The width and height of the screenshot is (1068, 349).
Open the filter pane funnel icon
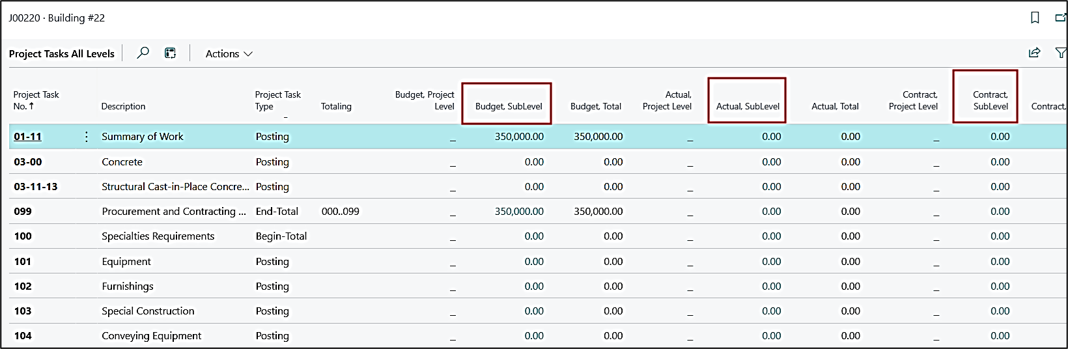point(1060,53)
